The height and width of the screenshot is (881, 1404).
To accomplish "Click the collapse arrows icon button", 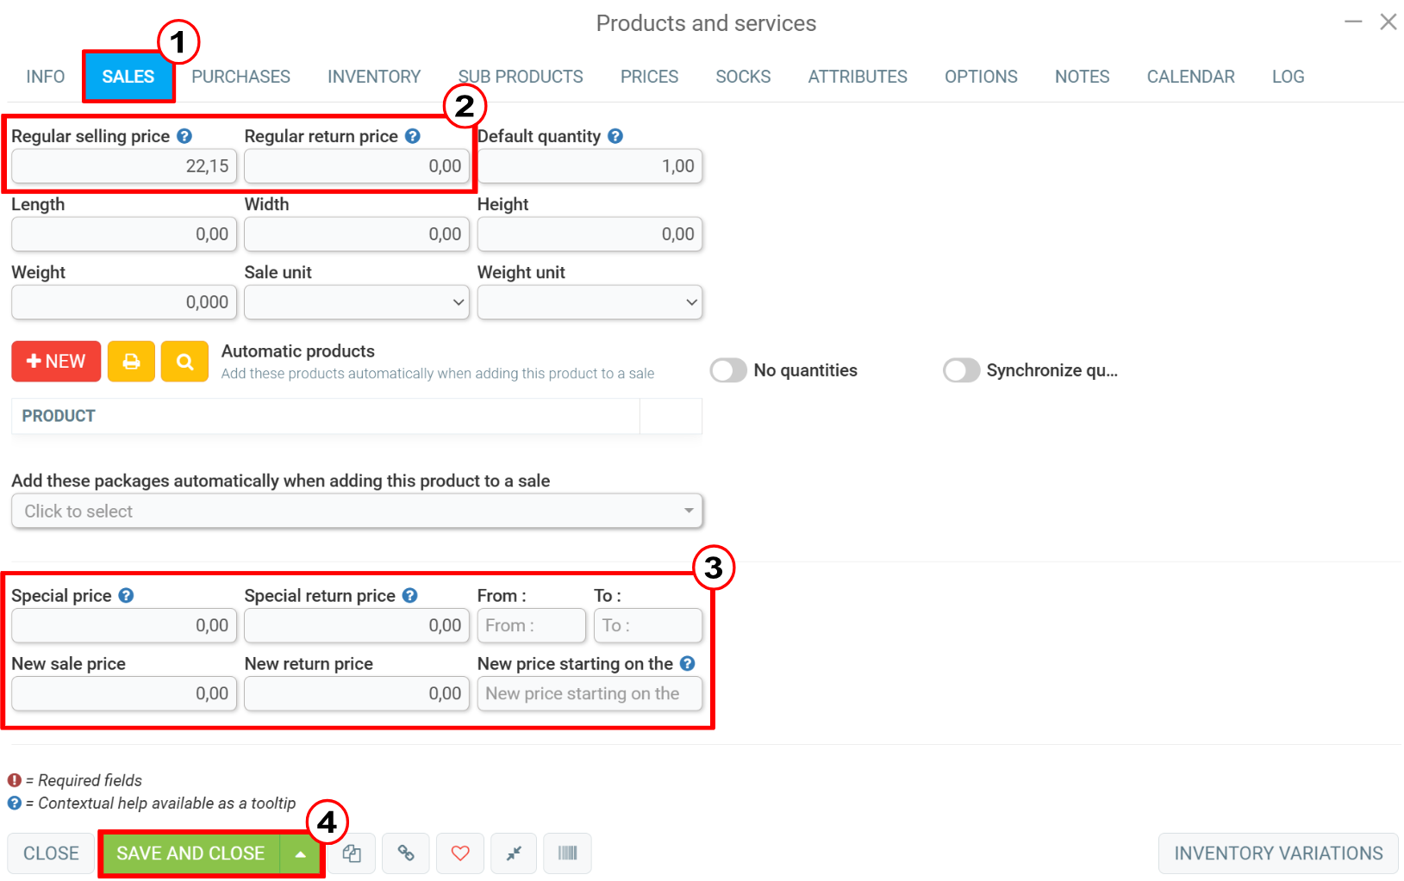I will click(x=514, y=853).
